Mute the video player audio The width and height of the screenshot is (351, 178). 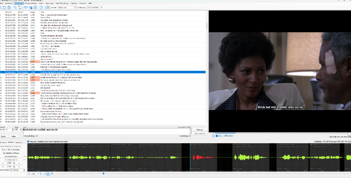coord(220,136)
